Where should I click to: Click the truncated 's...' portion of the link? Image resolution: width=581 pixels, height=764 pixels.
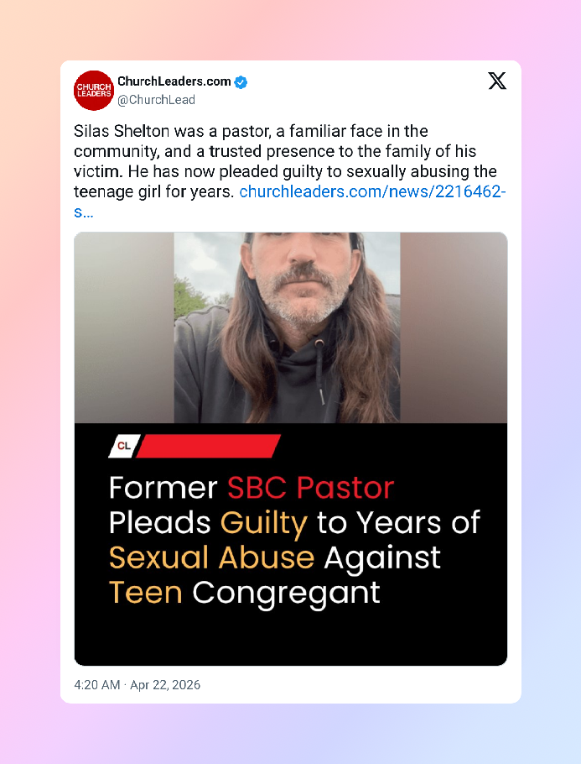coord(79,212)
